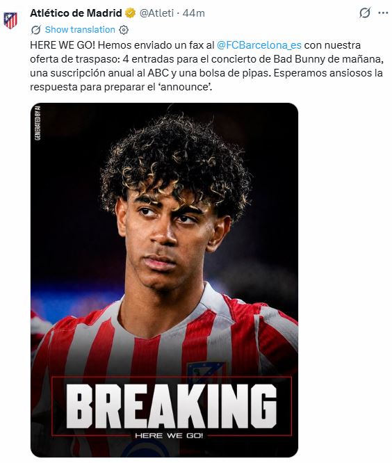Follow the @FCBarcelona_es mention link
Image resolution: width=392 pixels, height=463 pixels.
[x=259, y=45]
